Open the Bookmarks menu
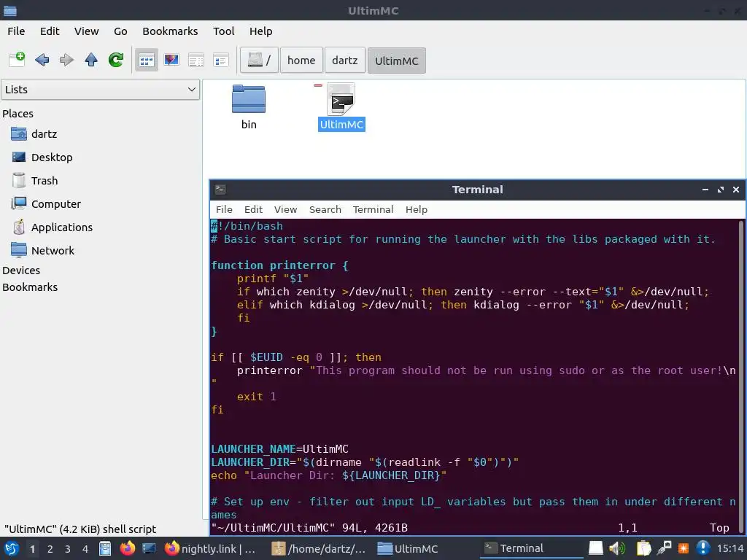Screen dimensions: 747x560 click(170, 31)
